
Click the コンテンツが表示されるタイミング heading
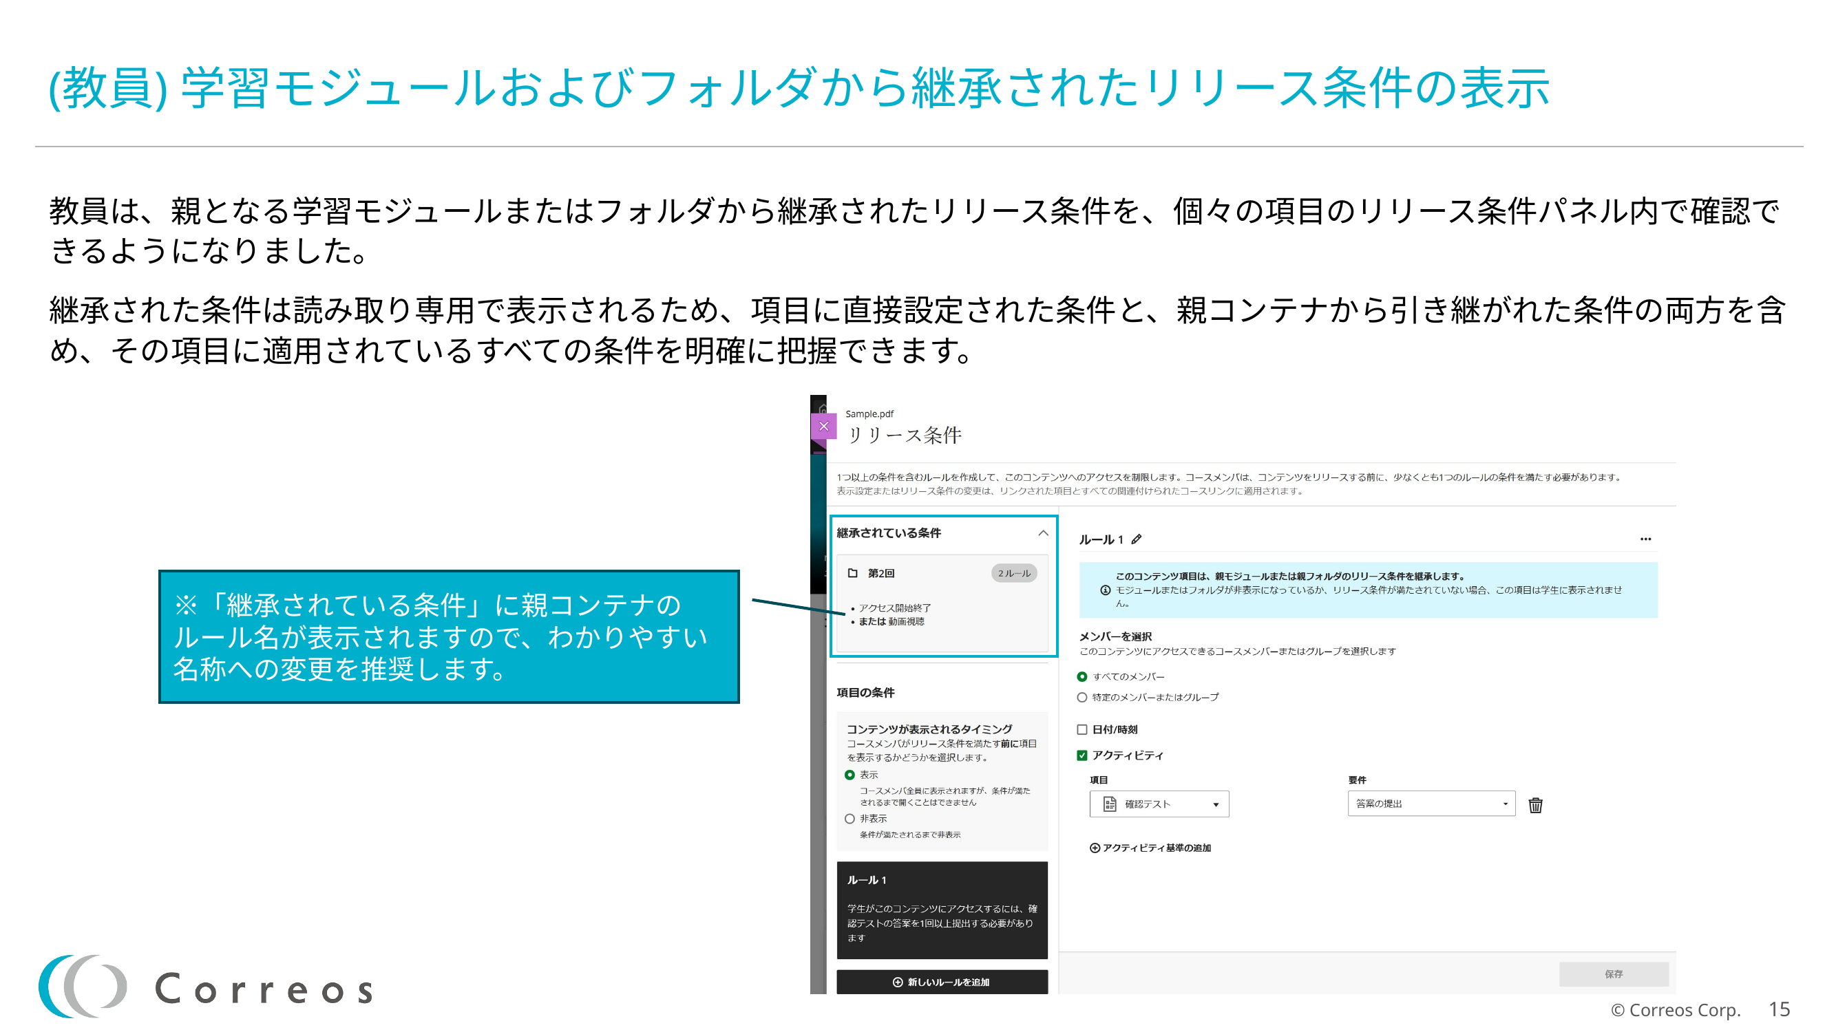(x=929, y=729)
